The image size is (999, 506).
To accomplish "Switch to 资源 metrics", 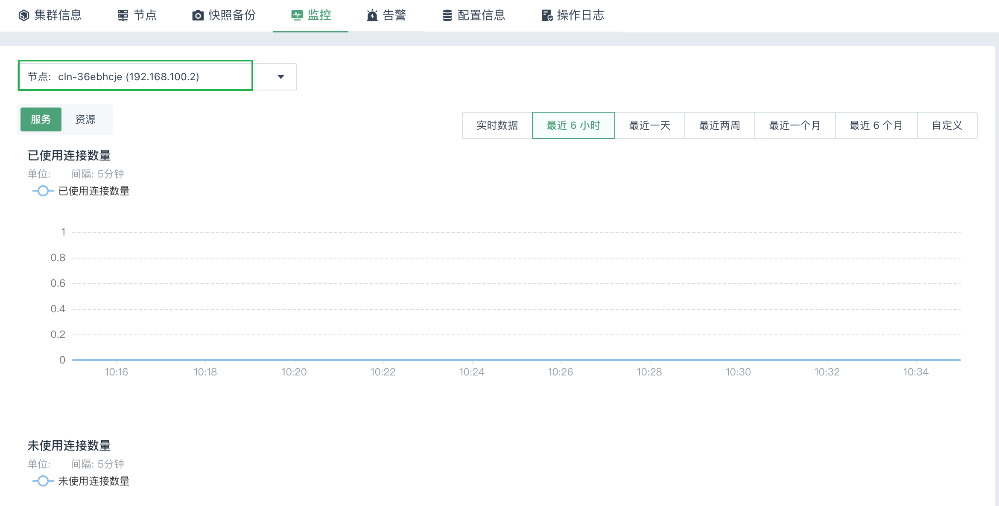I will 85,119.
